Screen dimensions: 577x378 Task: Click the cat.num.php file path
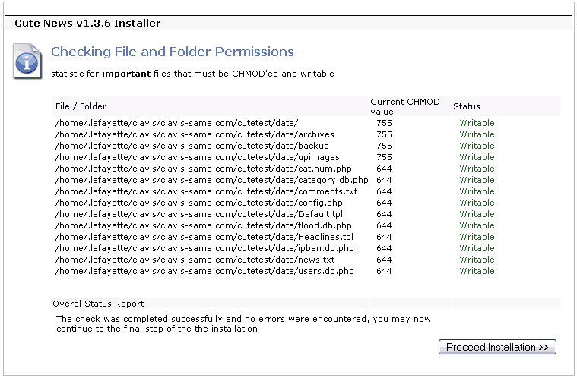click(204, 169)
